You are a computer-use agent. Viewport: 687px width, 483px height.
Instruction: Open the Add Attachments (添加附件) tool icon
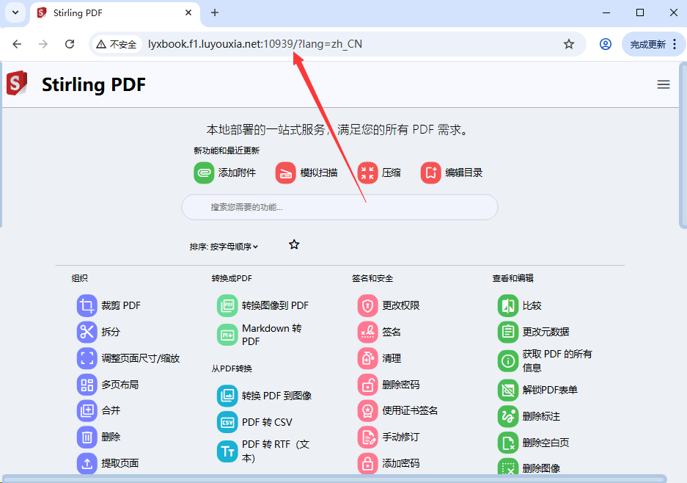coord(204,172)
